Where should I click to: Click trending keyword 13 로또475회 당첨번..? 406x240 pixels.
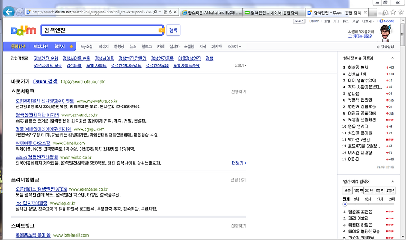[364, 146]
